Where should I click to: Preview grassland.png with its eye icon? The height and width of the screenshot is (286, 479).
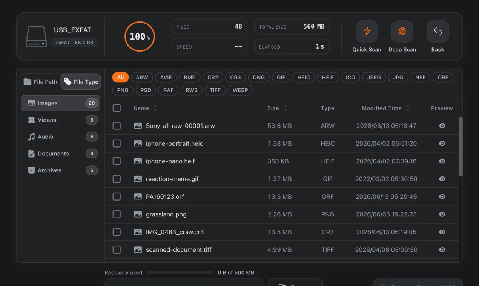[x=442, y=214]
